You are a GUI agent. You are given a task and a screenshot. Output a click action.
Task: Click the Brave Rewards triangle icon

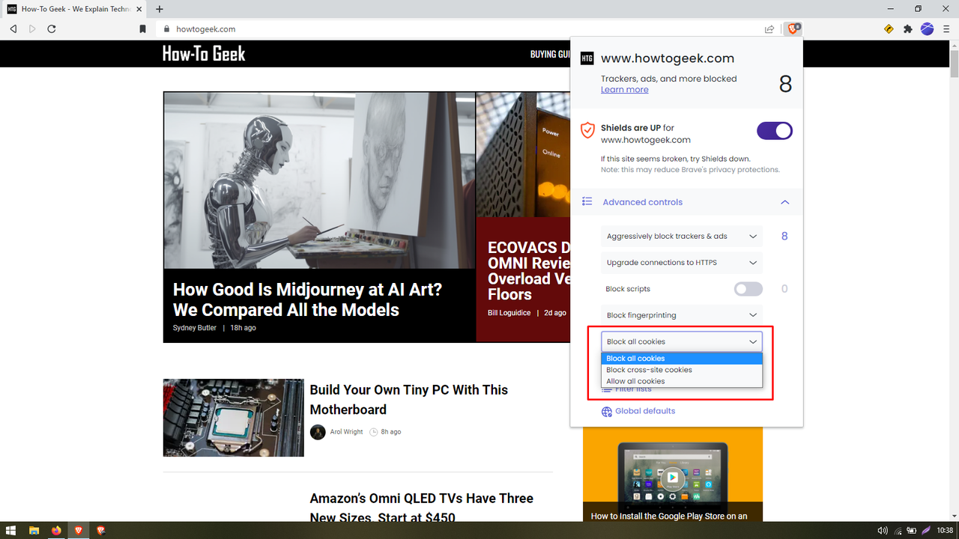tap(889, 28)
